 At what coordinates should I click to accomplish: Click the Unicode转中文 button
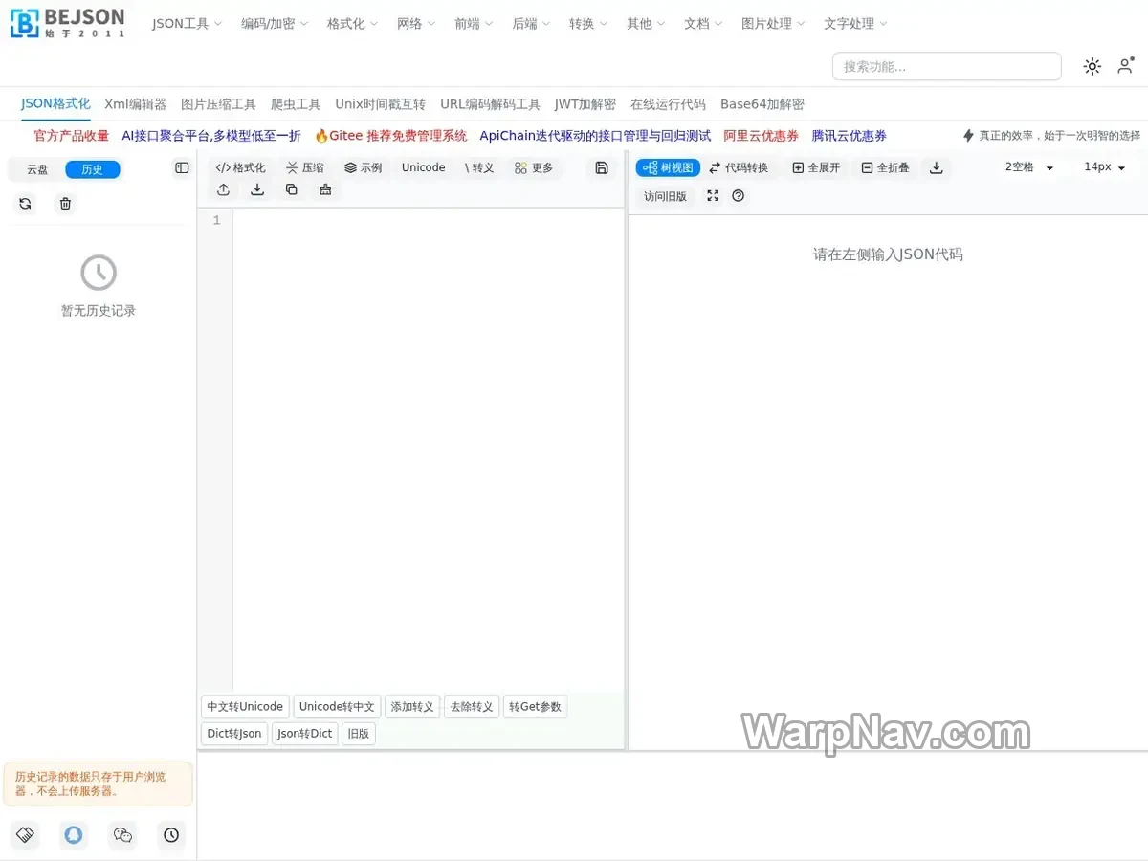coord(337,707)
